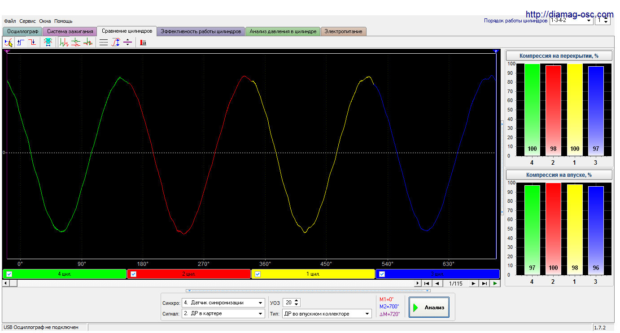Click the УОЗ value field showing 20
620x333 pixels.
(288, 303)
